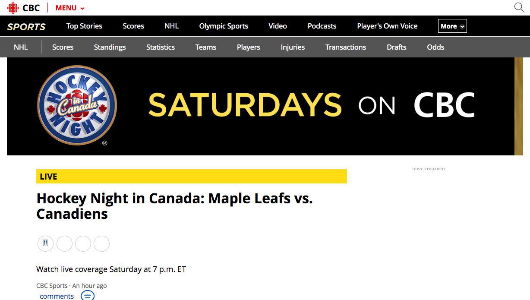Click the comments speech bubble icon
The width and height of the screenshot is (530, 300).
88,296
